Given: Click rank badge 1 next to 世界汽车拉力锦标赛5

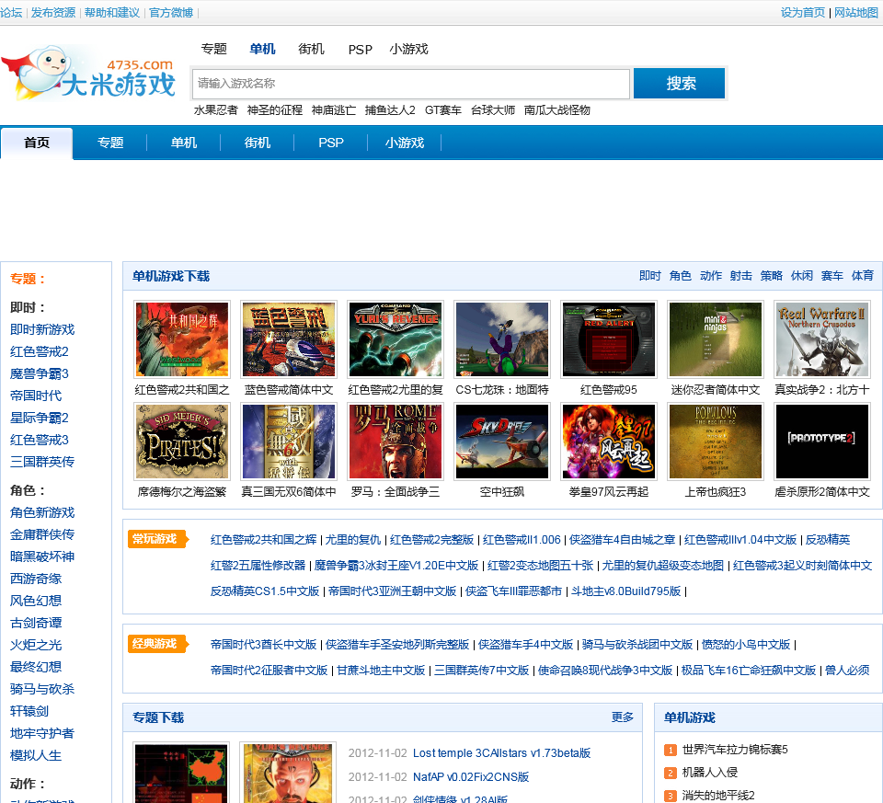Looking at the screenshot, I should 671,750.
